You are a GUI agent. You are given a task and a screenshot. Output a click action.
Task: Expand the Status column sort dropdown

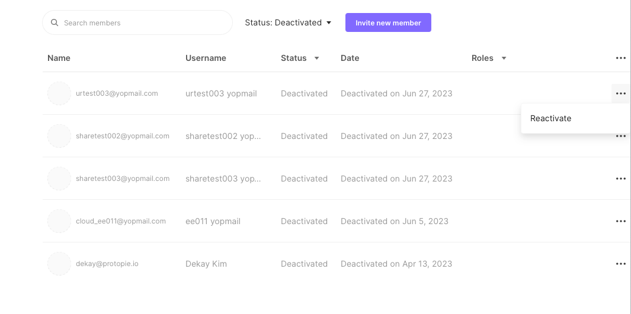pyautogui.click(x=316, y=59)
